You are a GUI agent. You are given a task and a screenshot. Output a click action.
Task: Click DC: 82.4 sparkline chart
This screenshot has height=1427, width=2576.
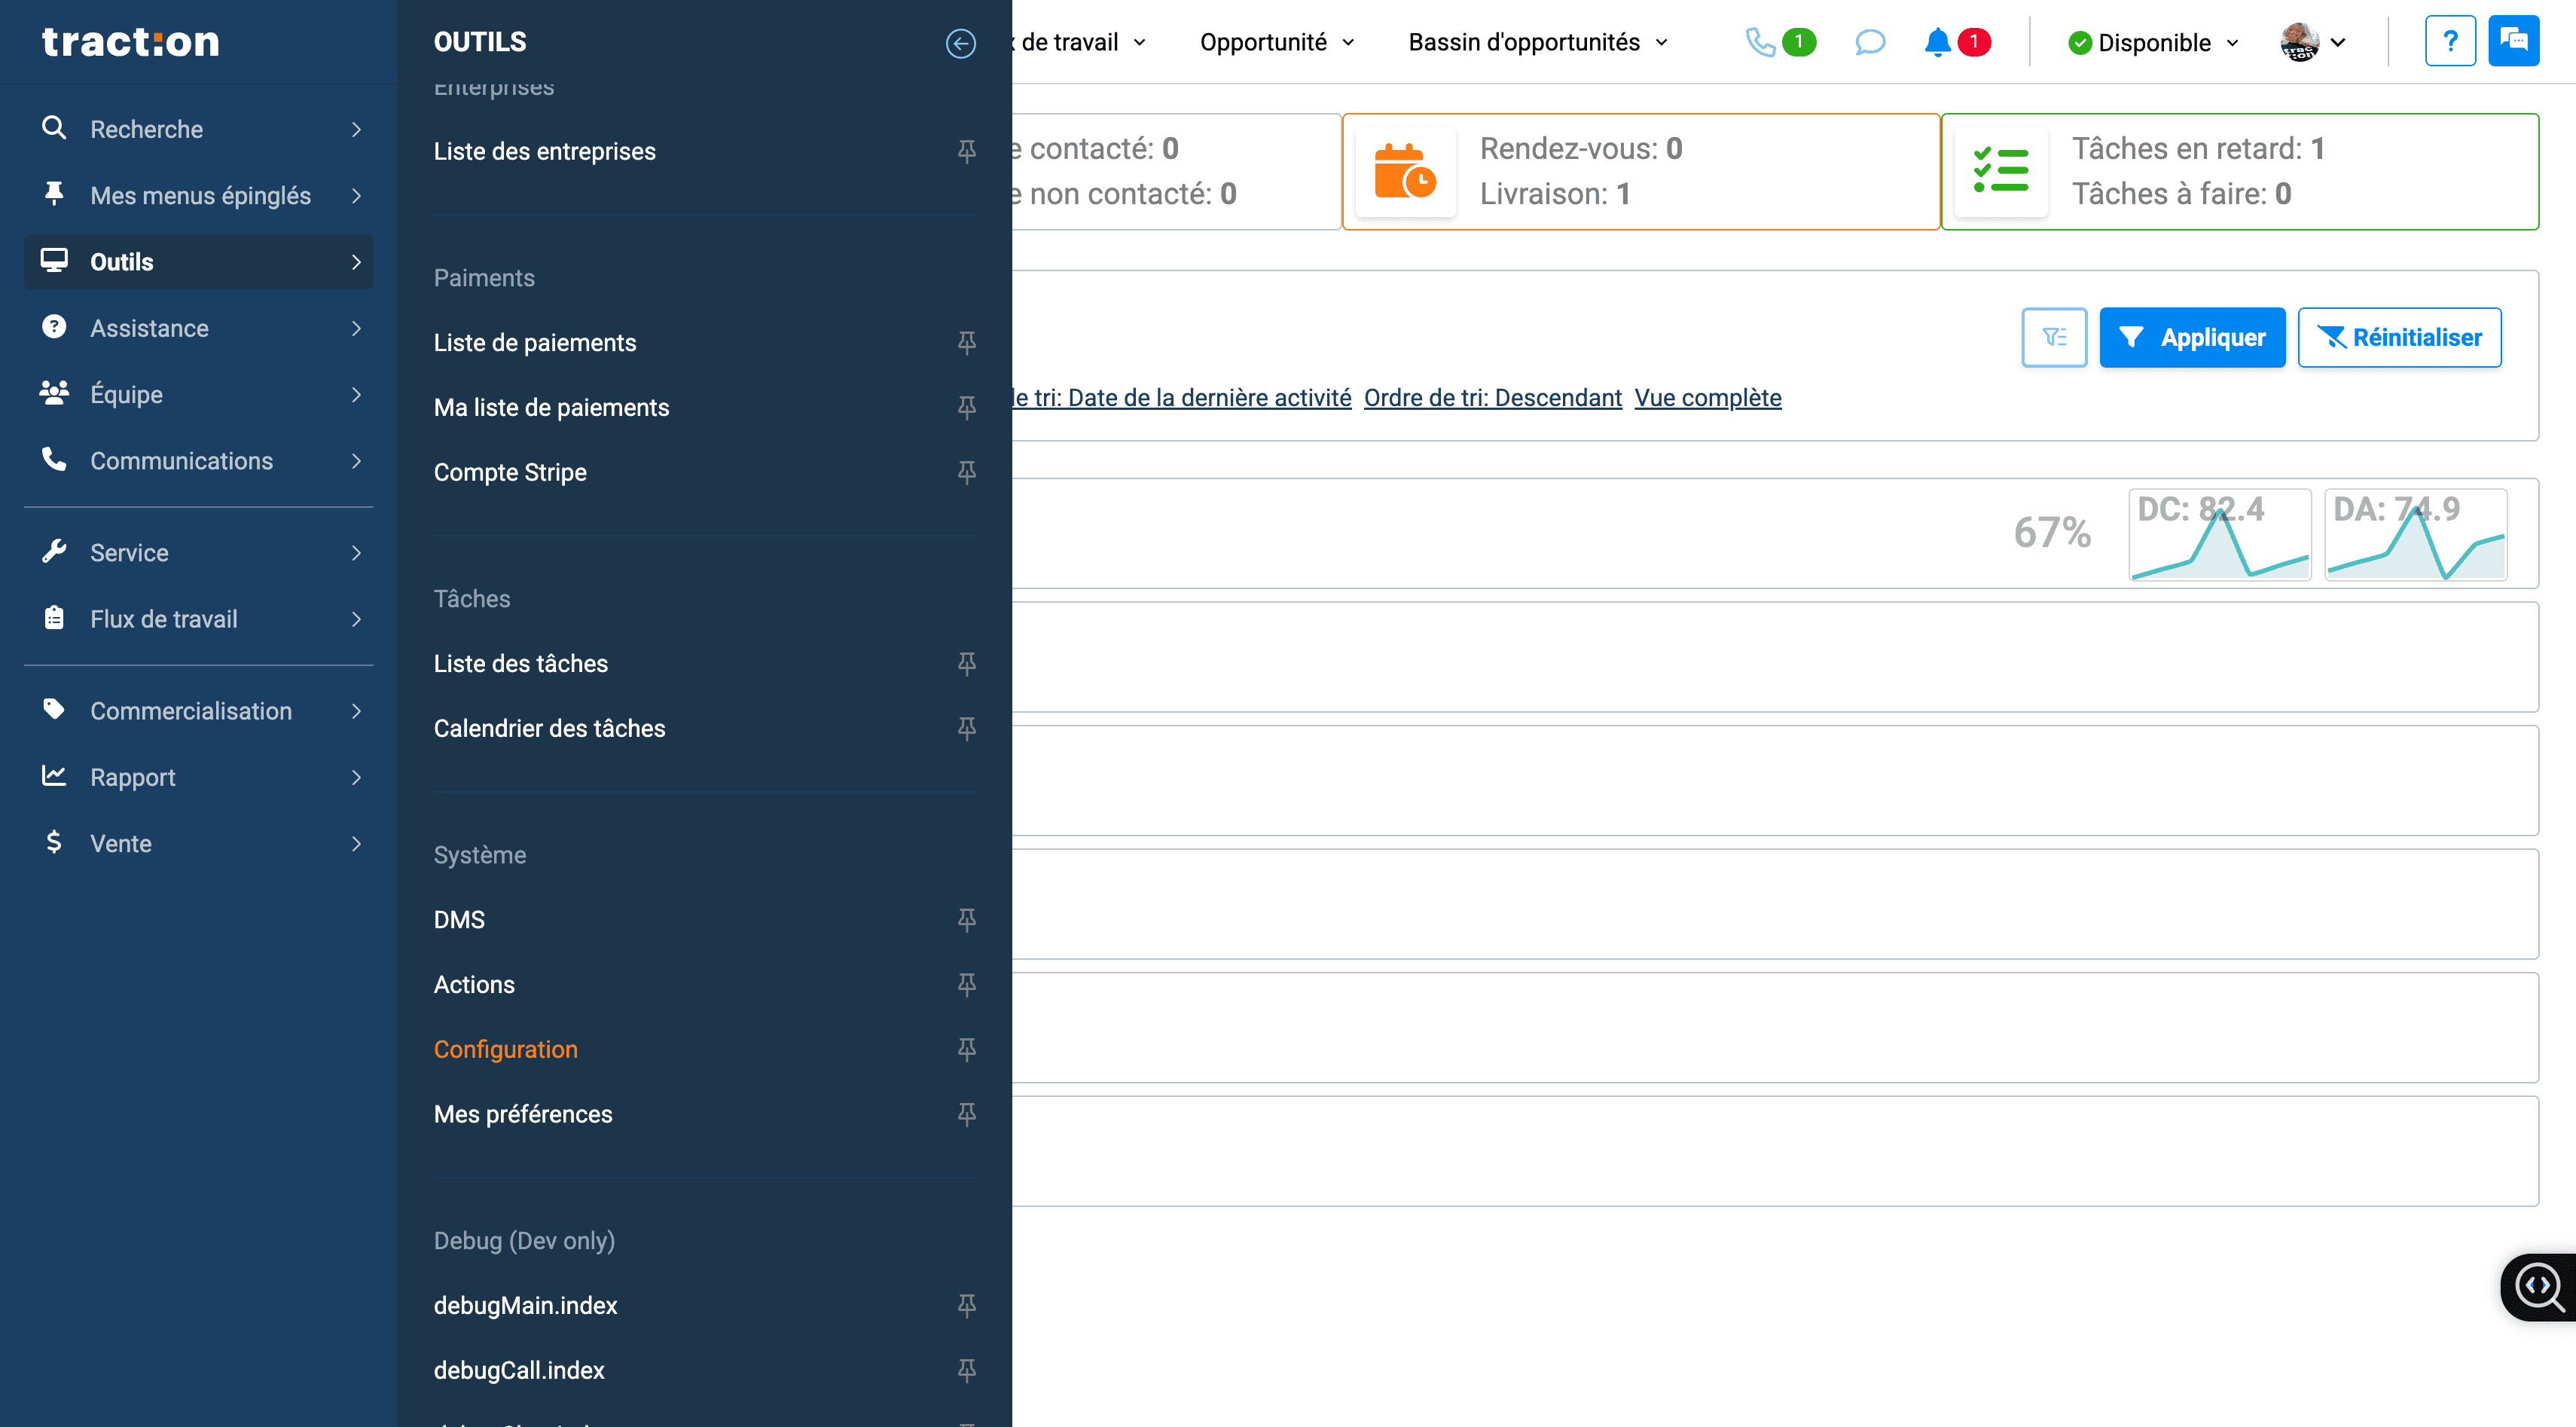click(x=2219, y=535)
